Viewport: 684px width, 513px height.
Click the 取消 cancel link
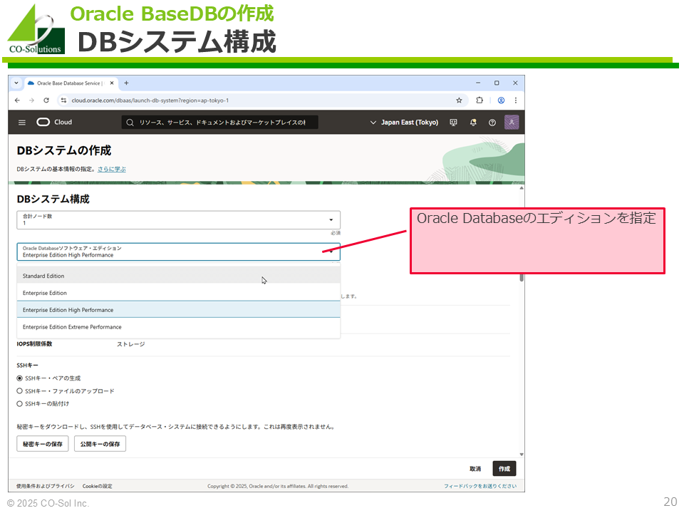pyautogui.click(x=475, y=469)
